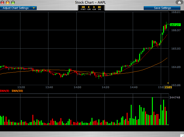Screen dimensions: 184x137
Task: Select the SMA(50) indicator label
Action: [x=17, y=91]
